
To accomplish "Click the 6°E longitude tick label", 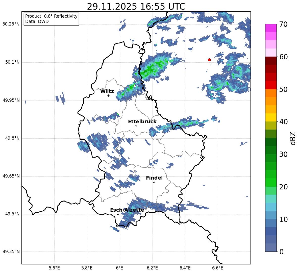I will click(x=119, y=268).
